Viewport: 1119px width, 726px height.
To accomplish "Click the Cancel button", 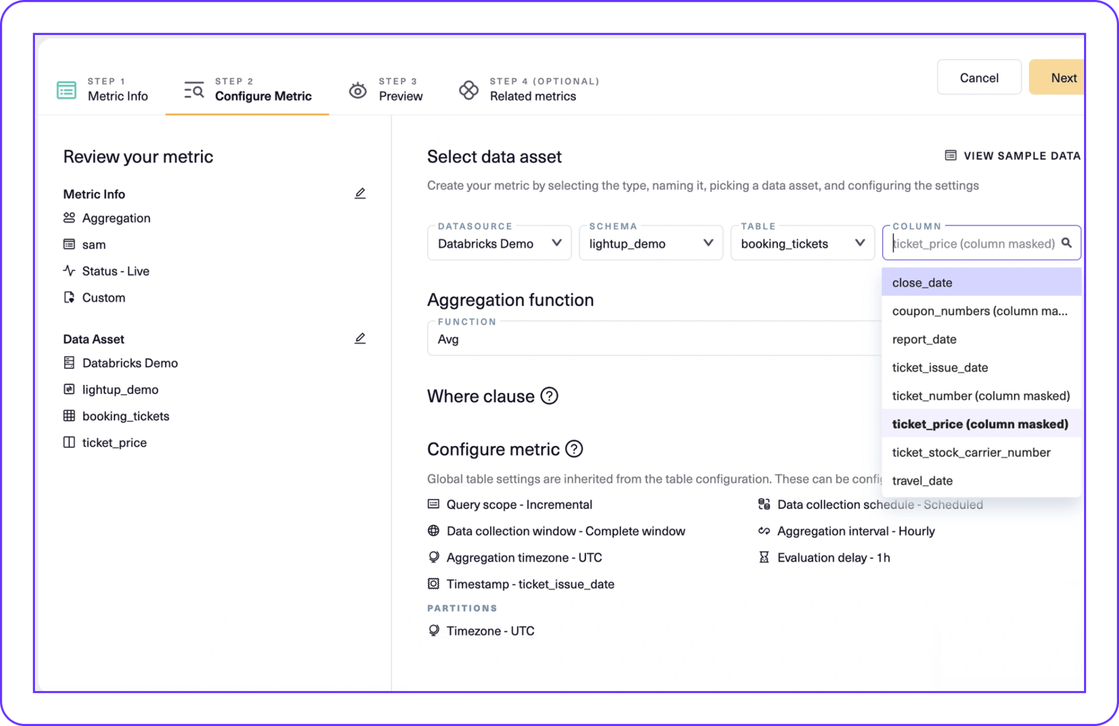I will coord(979,77).
